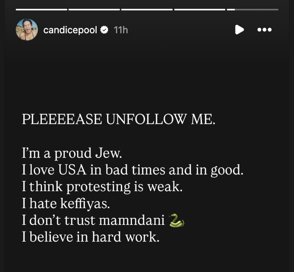Open candicepool's profile picture
Image resolution: width=294 pixels, height=272 pixels.
coord(27,30)
